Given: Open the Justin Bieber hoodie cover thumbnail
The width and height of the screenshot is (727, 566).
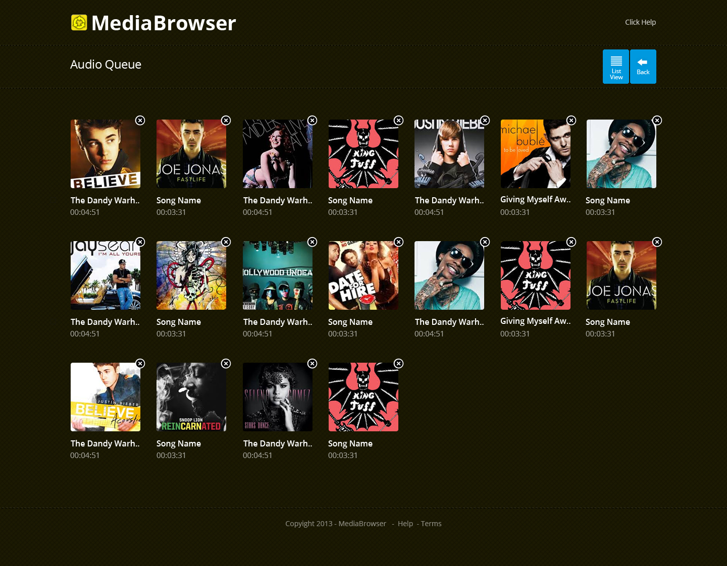Looking at the screenshot, I should [449, 154].
